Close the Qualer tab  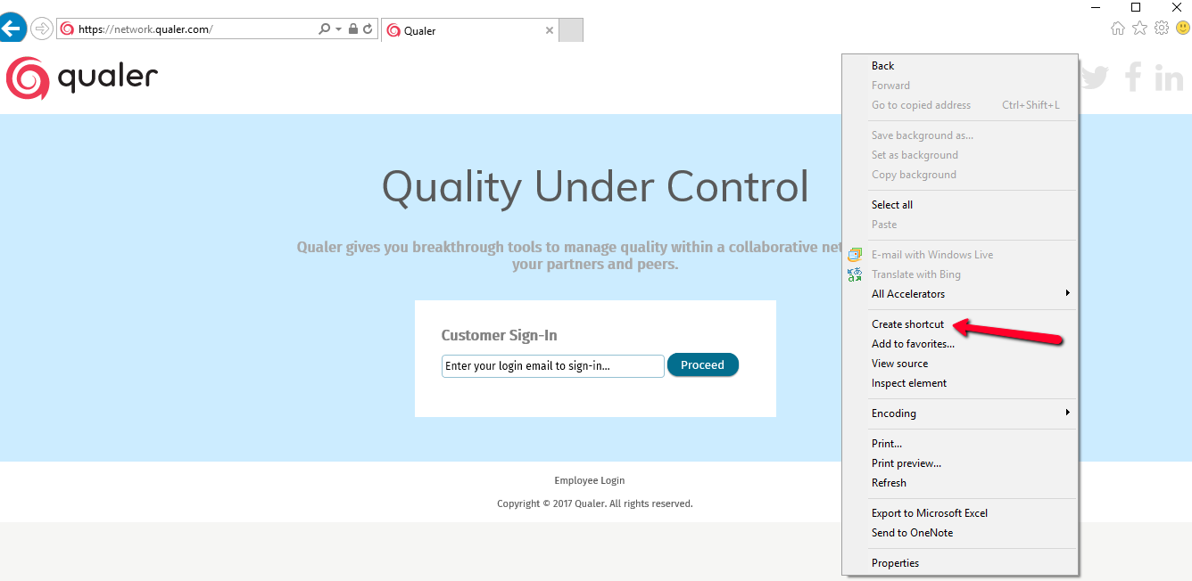click(x=550, y=30)
